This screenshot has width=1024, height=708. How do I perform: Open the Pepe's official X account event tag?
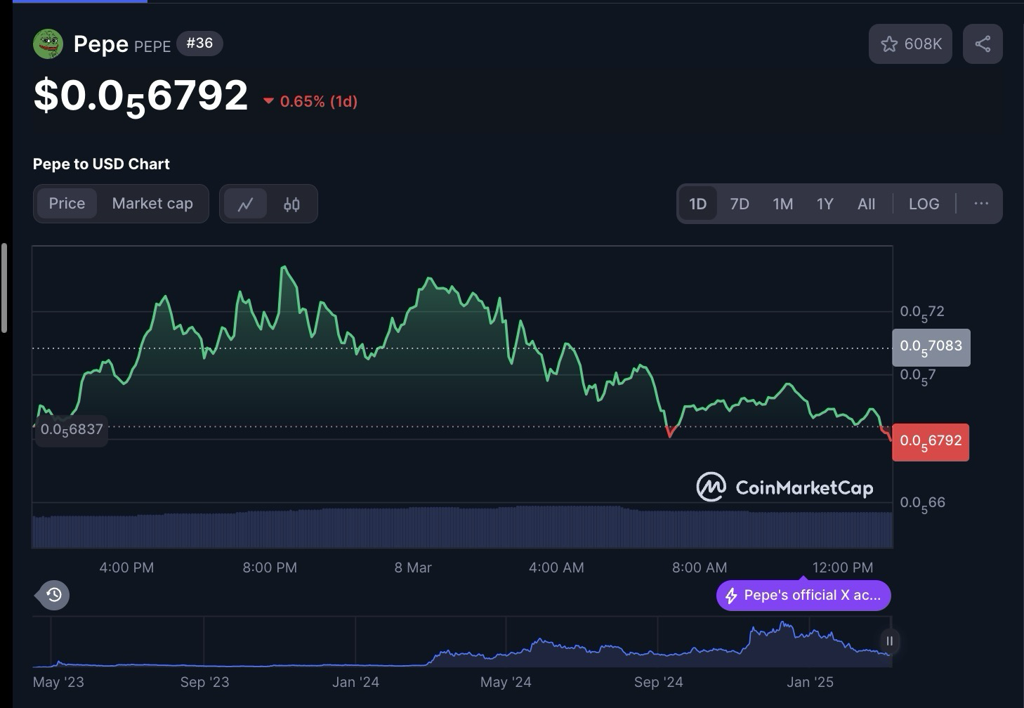[803, 596]
